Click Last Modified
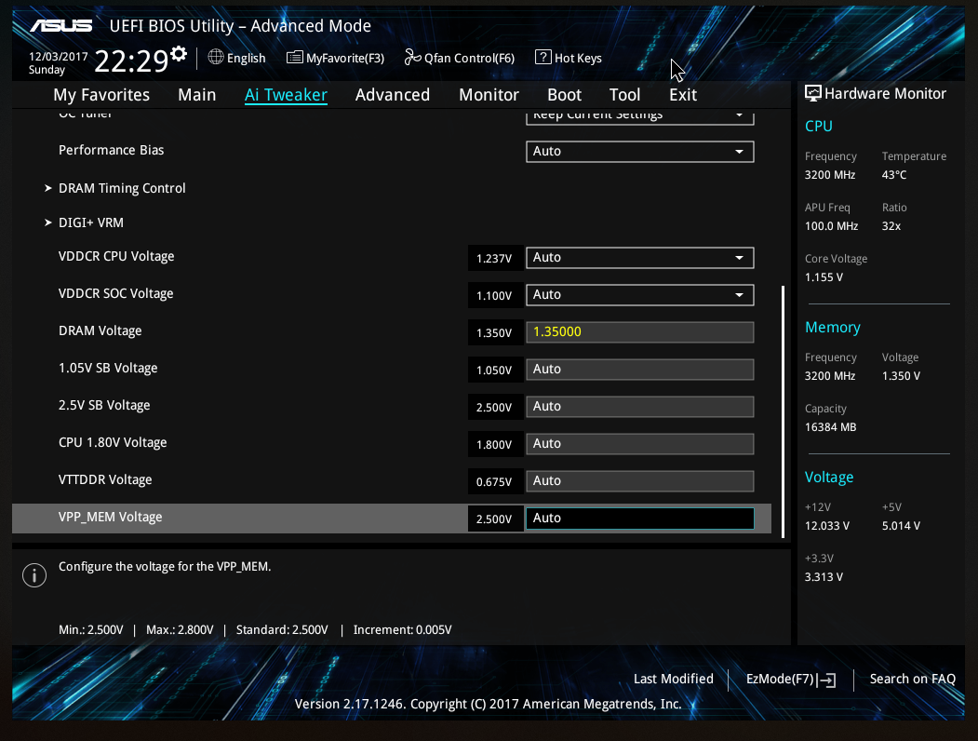Viewport: 978px width, 741px height. [x=674, y=679]
